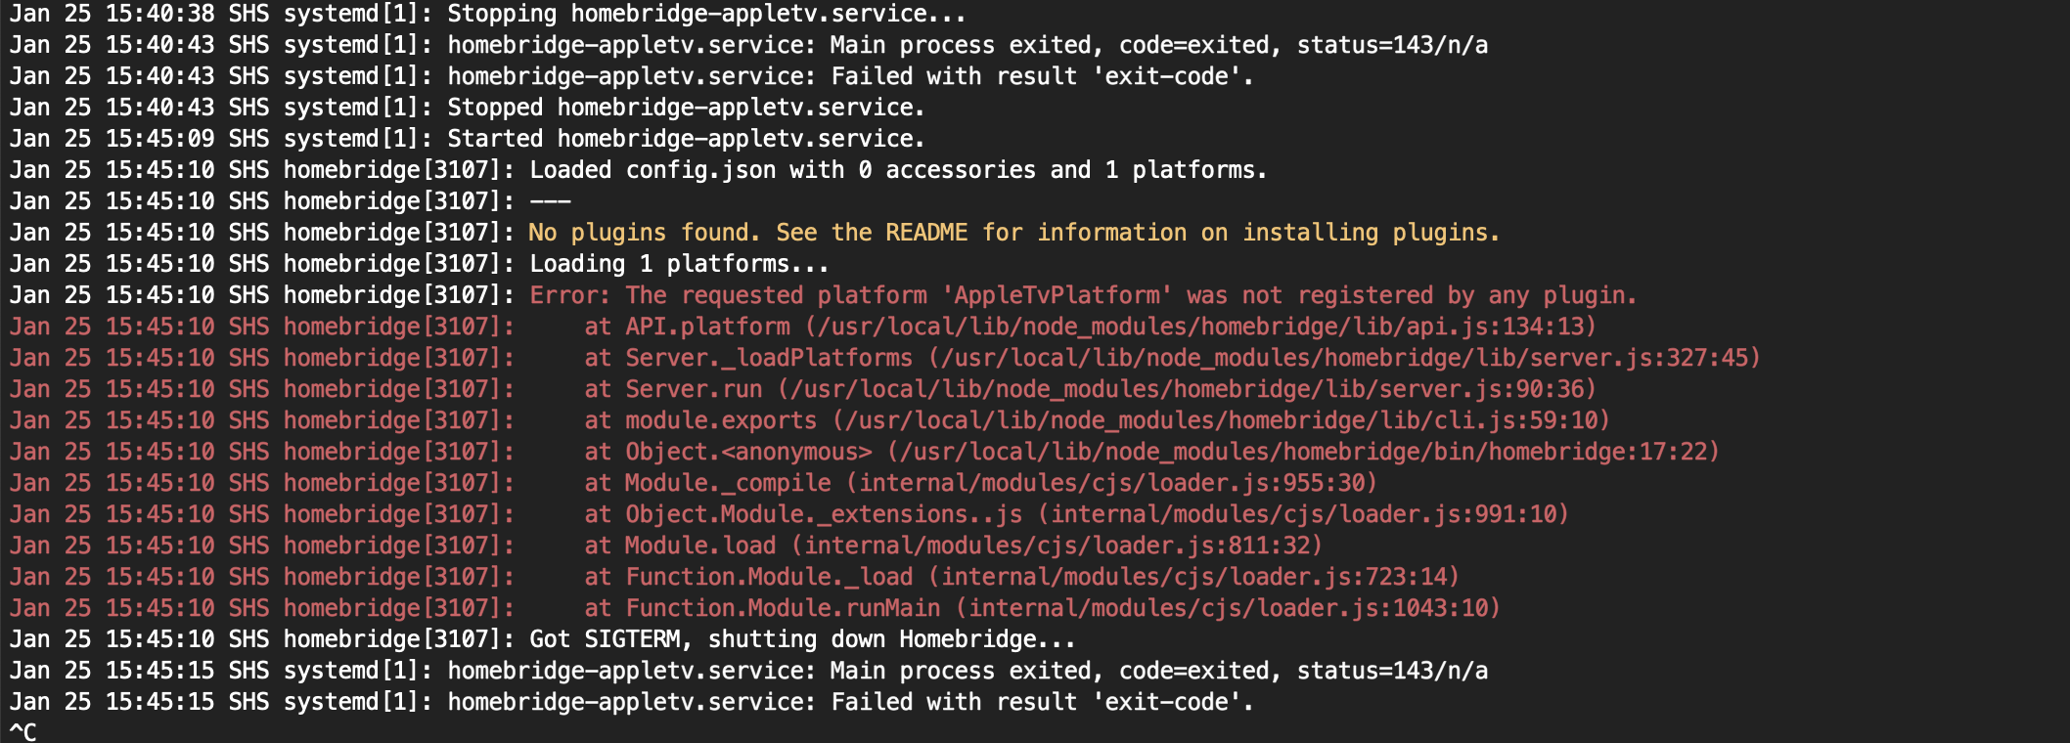This screenshot has width=2070, height=743.
Task: Click the 'Loading 1 platforms...' message
Action: [678, 264]
